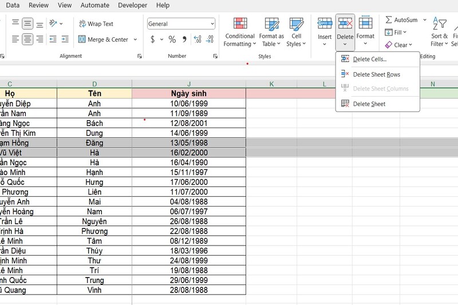Click cell with date 16/02/2000
Screen dimensions: 458x305
pyautogui.click(x=189, y=153)
